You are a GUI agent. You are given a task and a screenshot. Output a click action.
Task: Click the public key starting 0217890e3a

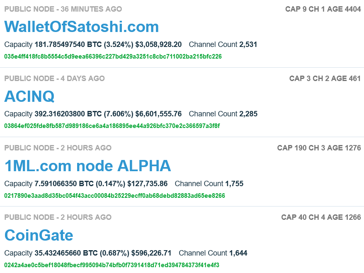pos(114,195)
